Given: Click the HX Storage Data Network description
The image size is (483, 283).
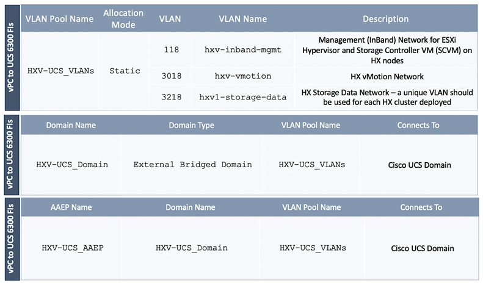Looking at the screenshot, I should click(x=387, y=96).
